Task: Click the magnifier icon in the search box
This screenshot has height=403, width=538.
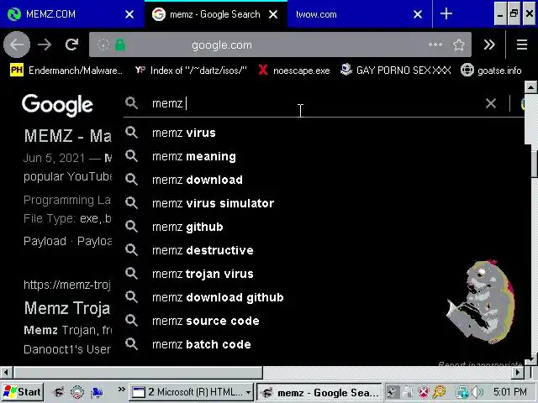Action: 131,102
